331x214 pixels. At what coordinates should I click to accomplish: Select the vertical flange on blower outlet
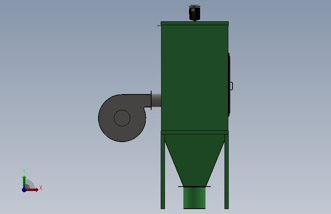[151, 100]
